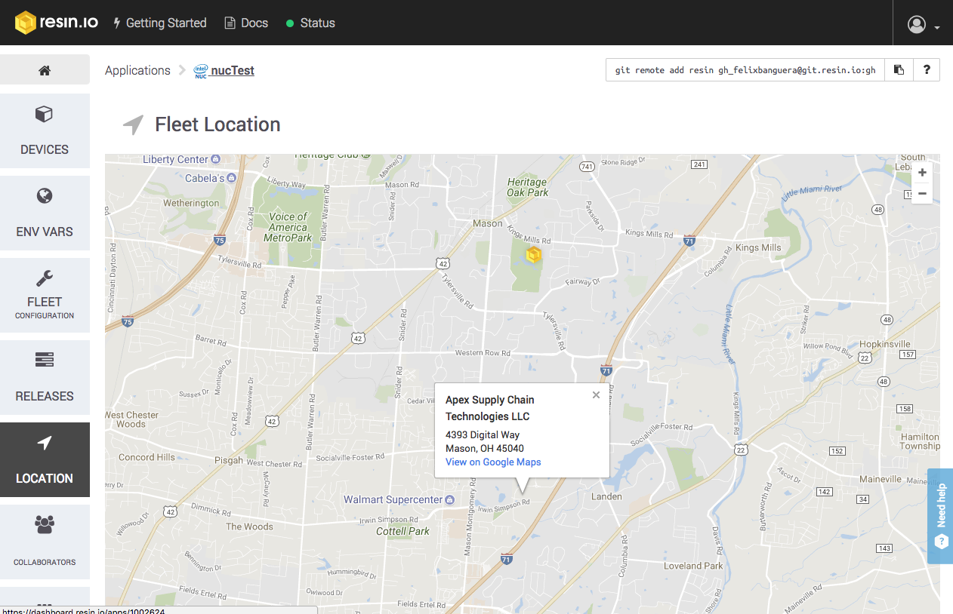
Task: Click the Fleet Location arrow icon
Action: tap(133, 124)
